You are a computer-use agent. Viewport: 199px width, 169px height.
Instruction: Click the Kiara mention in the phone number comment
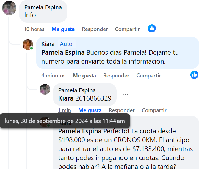click(x=66, y=98)
